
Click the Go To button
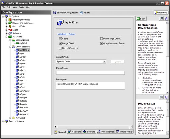pos(118,62)
